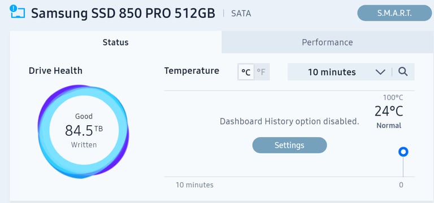Viewport: 434px width, 203px height.
Task: Click the chevron arrow of time range selector
Action: [x=380, y=72]
